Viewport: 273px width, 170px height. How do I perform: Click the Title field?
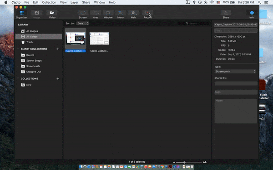(x=236, y=30)
